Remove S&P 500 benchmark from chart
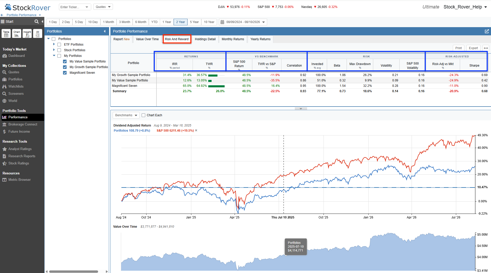 [196, 130]
